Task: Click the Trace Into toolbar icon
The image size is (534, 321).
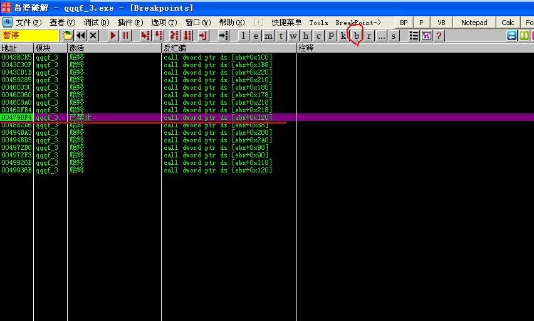Action: coord(174,36)
